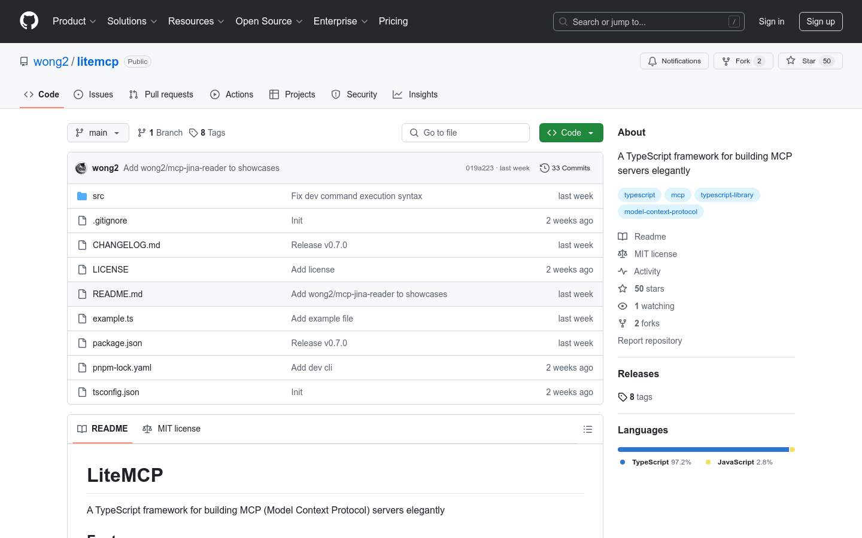The width and height of the screenshot is (862, 538).
Task: Star the repository
Action: point(811,61)
